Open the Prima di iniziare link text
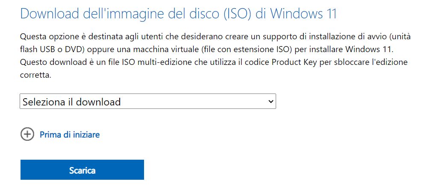The height and width of the screenshot is (190, 424). [x=70, y=134]
